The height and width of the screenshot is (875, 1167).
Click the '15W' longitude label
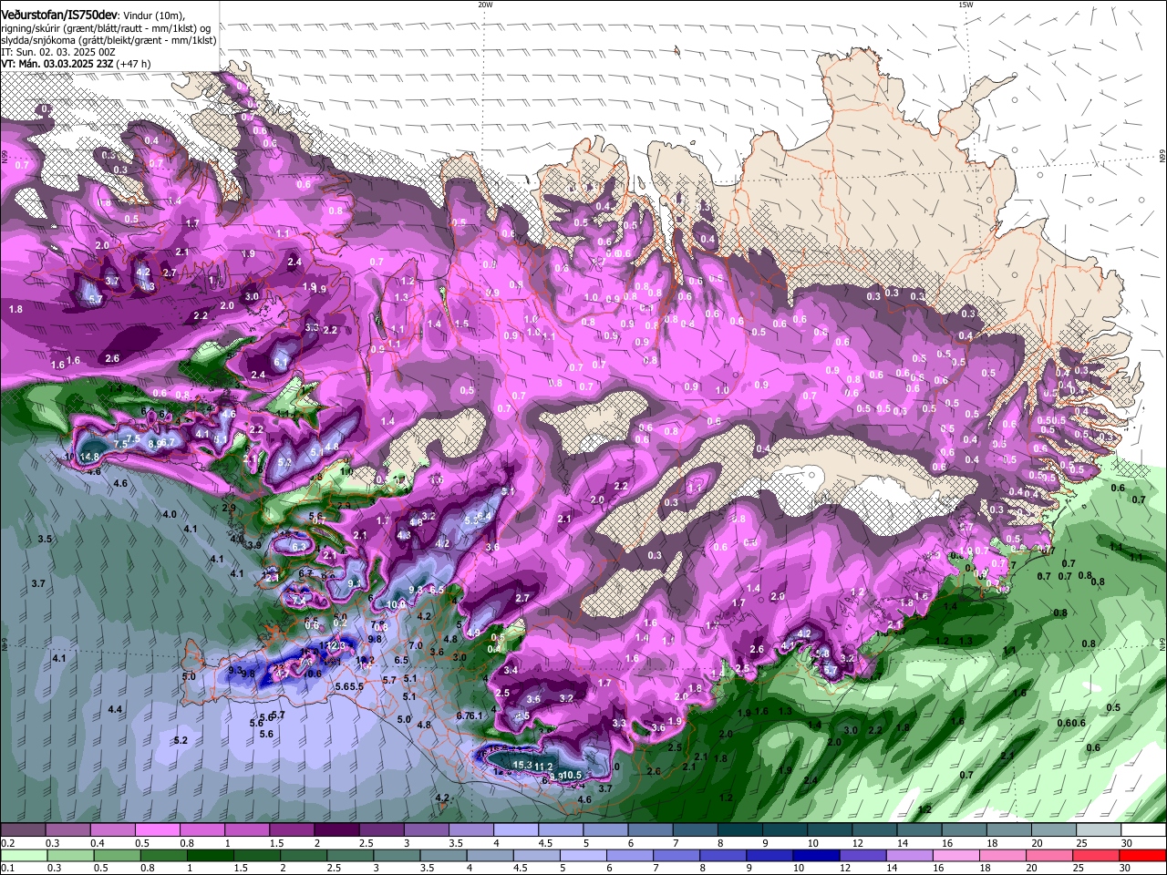(x=966, y=4)
